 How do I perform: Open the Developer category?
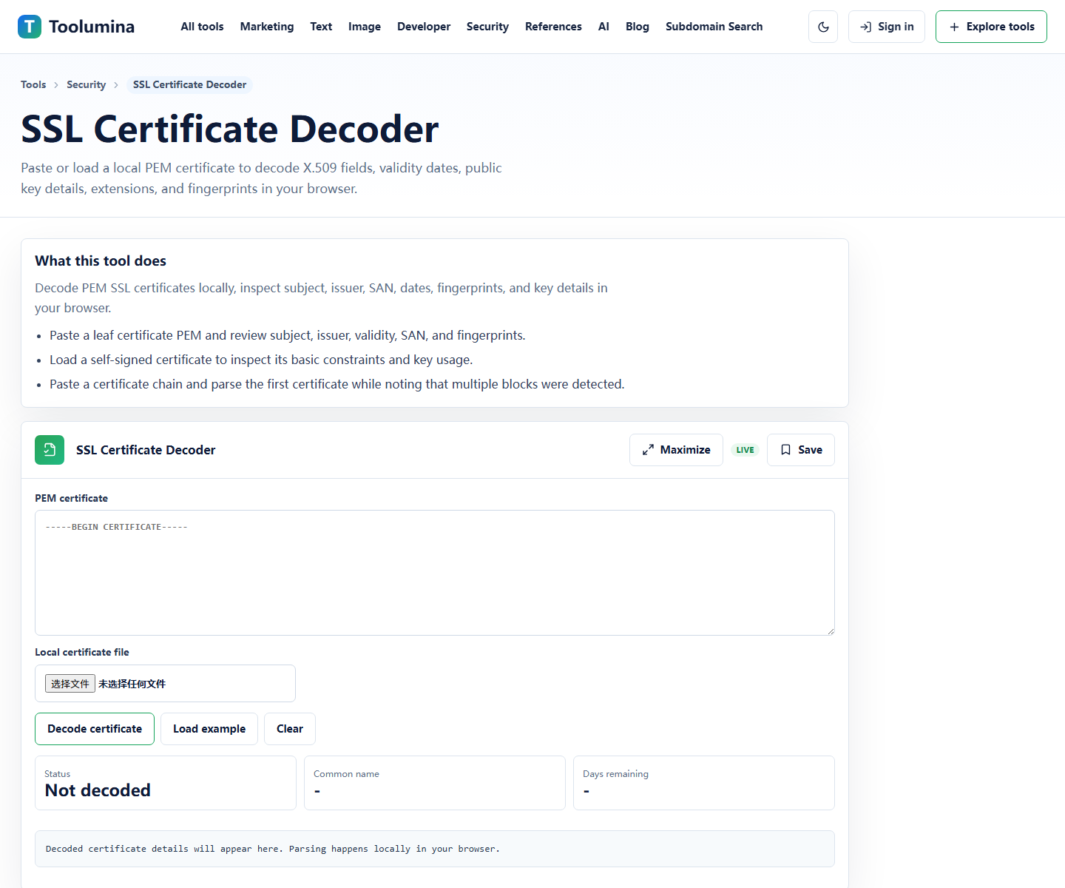tap(424, 27)
